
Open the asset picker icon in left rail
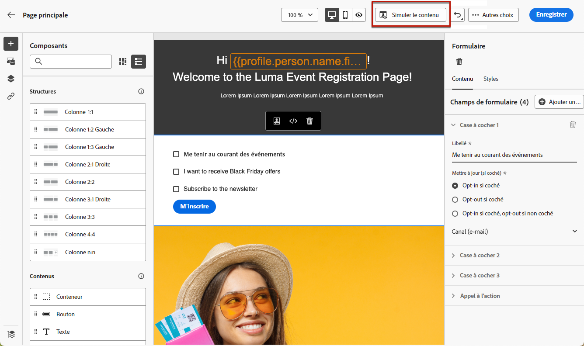(x=11, y=61)
